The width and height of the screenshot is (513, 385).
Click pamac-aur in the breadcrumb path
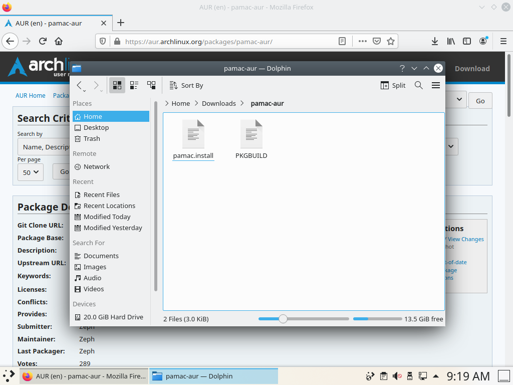[267, 103]
